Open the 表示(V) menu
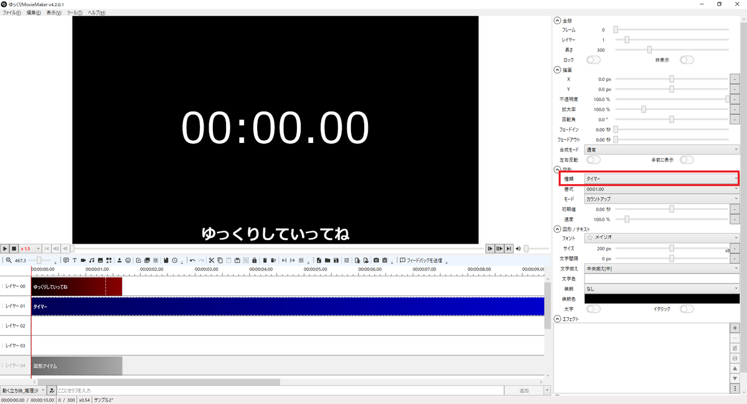 54,12
